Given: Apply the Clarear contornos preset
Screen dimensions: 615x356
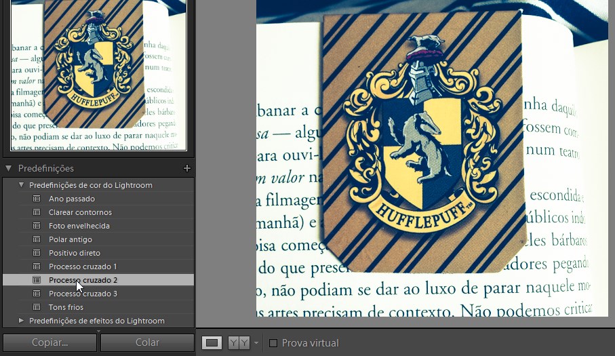Looking at the screenshot, I should (80, 212).
